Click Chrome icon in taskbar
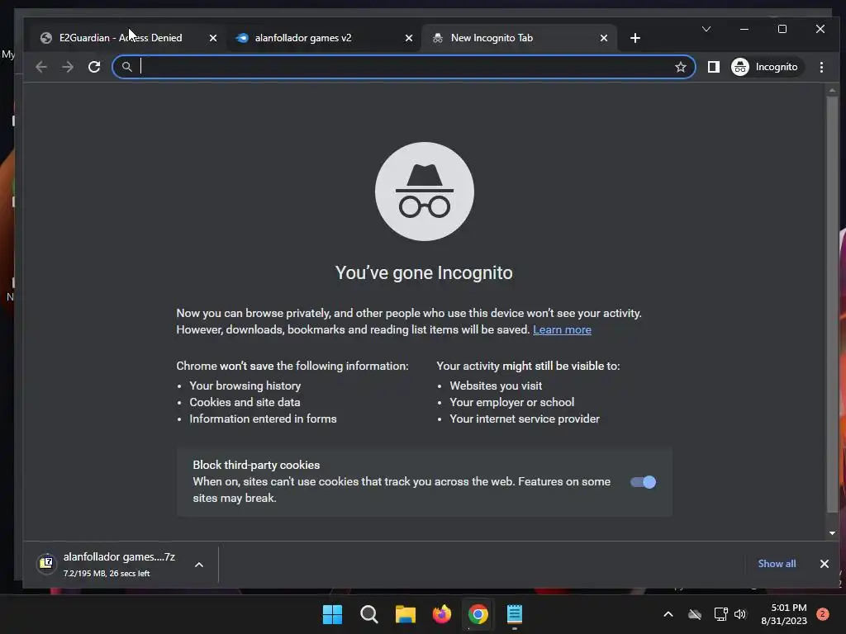Screen dimensions: 846x634 (x=478, y=614)
